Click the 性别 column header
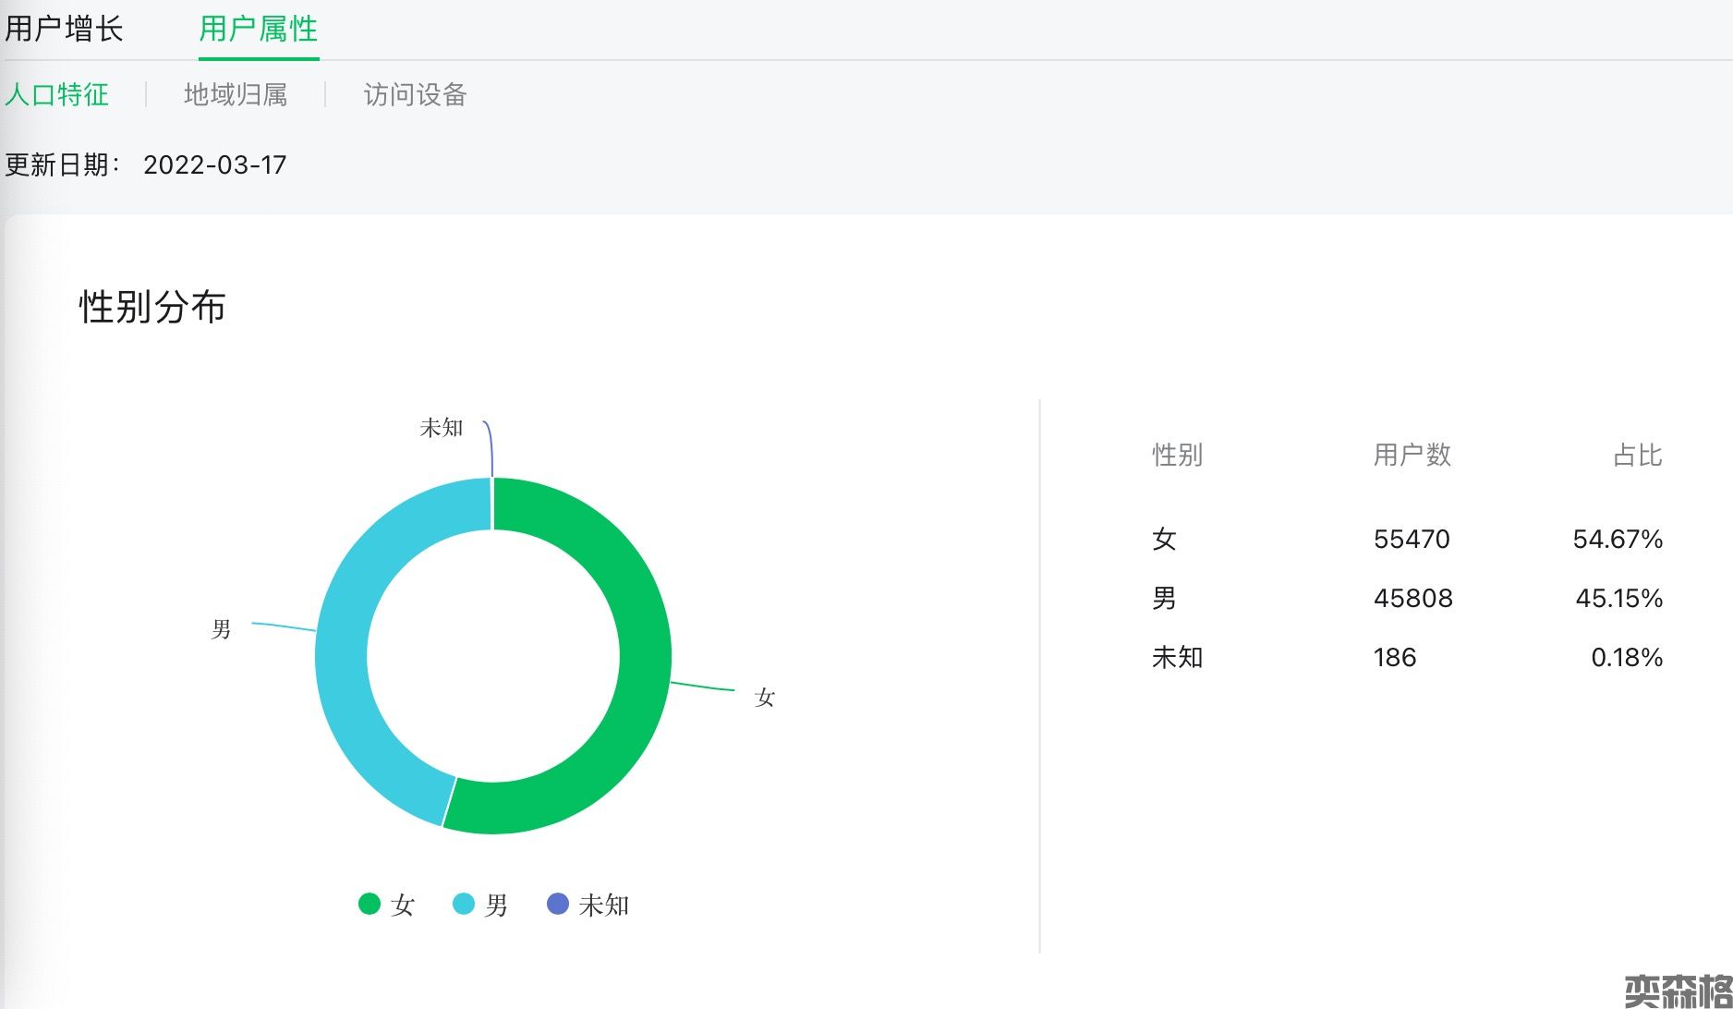The image size is (1733, 1009). [x=1177, y=455]
